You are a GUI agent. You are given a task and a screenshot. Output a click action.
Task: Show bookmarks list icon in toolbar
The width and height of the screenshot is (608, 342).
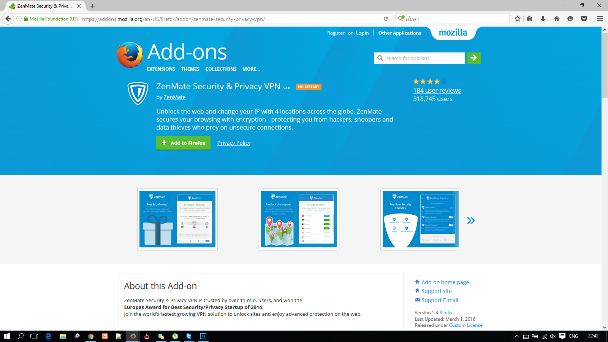[x=529, y=19]
